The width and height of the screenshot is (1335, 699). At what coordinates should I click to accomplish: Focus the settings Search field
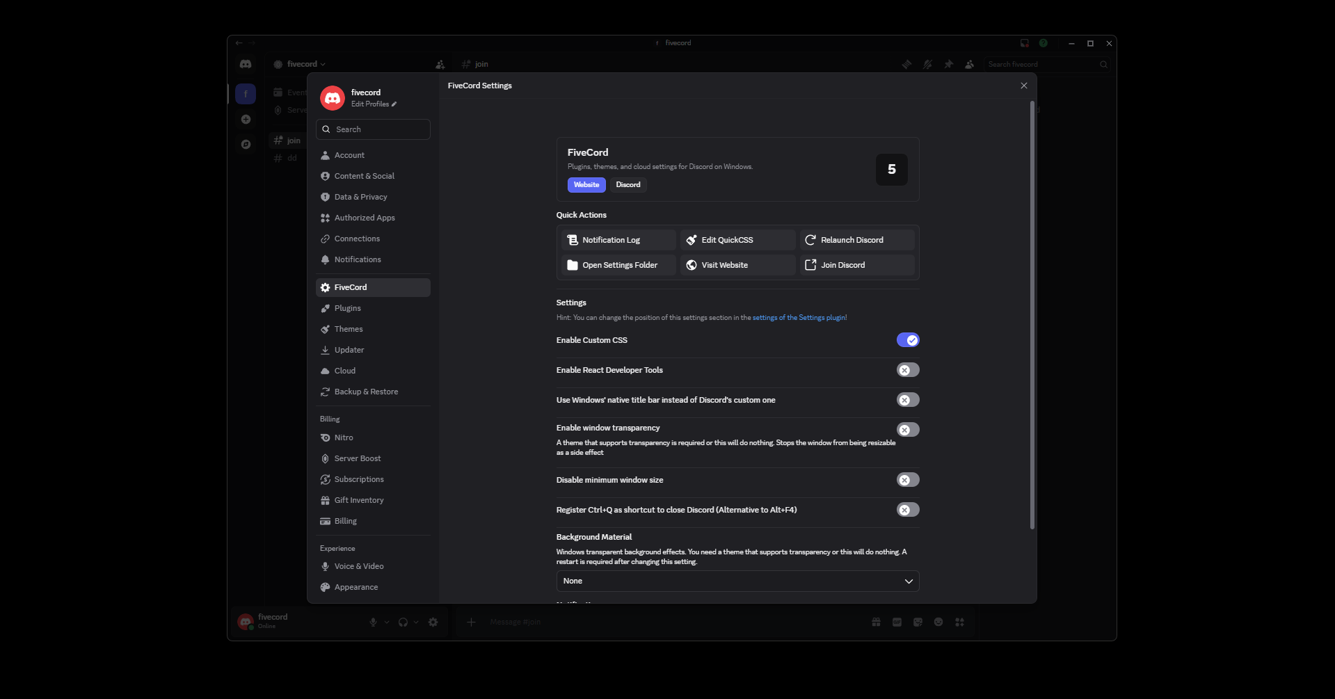[x=373, y=129]
